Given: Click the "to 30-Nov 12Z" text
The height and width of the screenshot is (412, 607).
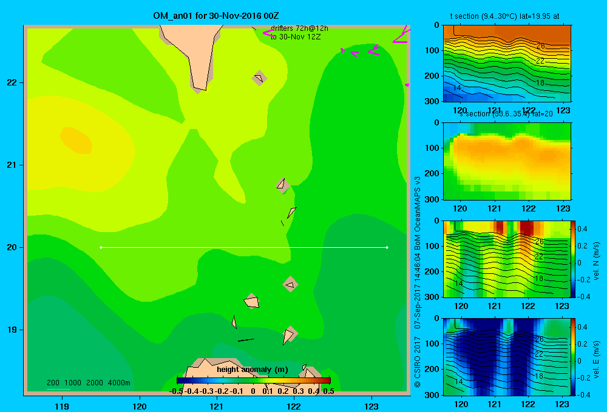Looking at the screenshot, I should click(296, 37).
